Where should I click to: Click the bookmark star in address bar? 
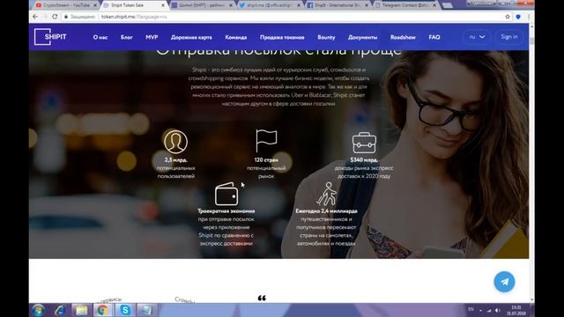click(508, 17)
